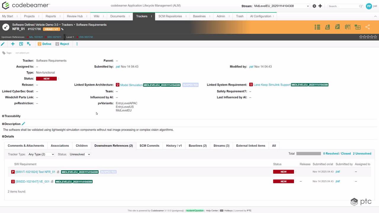Click the star rating widget

click(x=368, y=37)
